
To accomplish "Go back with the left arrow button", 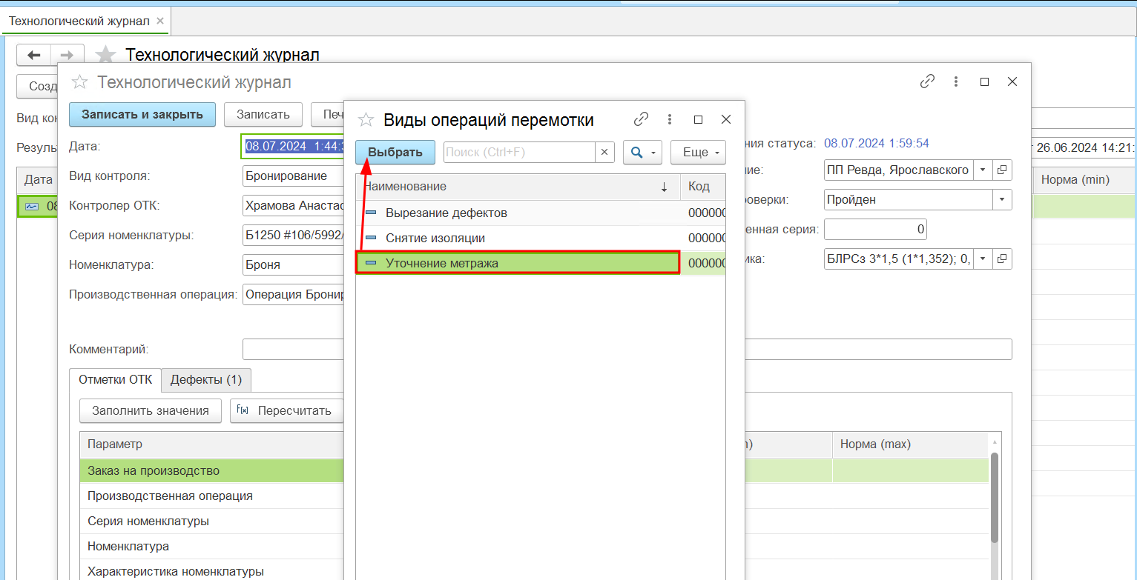I will [x=33, y=56].
